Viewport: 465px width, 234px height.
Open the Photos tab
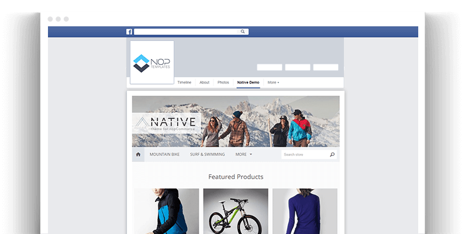tap(223, 82)
